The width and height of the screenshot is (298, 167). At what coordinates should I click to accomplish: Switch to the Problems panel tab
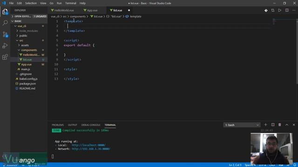[x=58, y=125]
